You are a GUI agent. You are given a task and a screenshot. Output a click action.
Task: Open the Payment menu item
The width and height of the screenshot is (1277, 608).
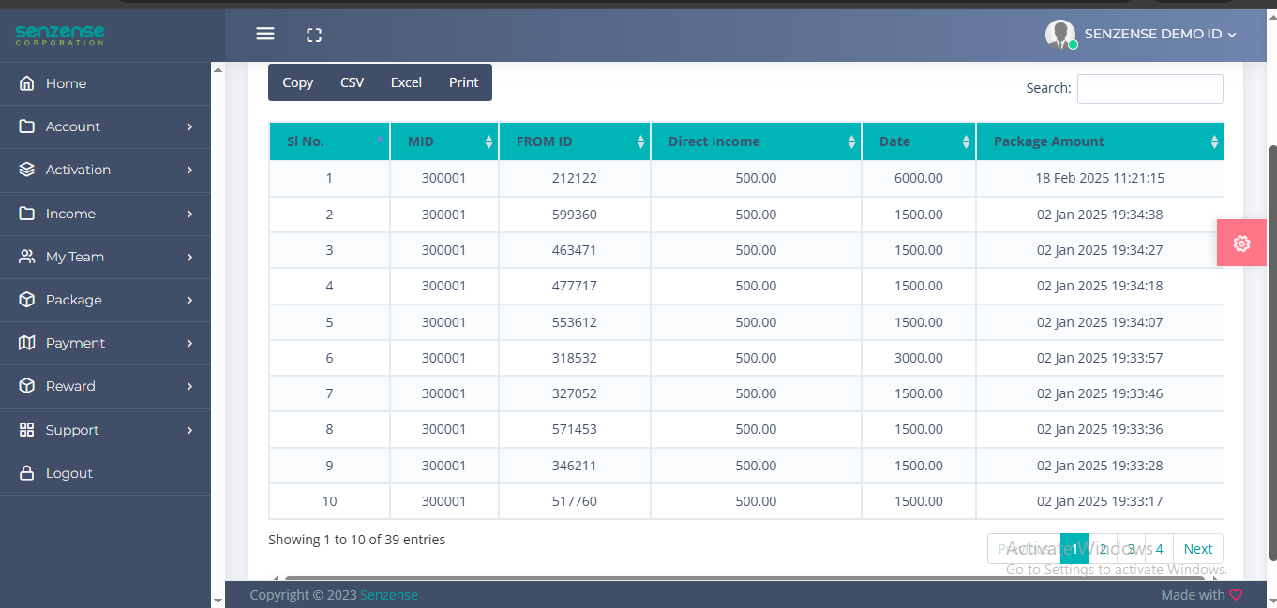[105, 343]
